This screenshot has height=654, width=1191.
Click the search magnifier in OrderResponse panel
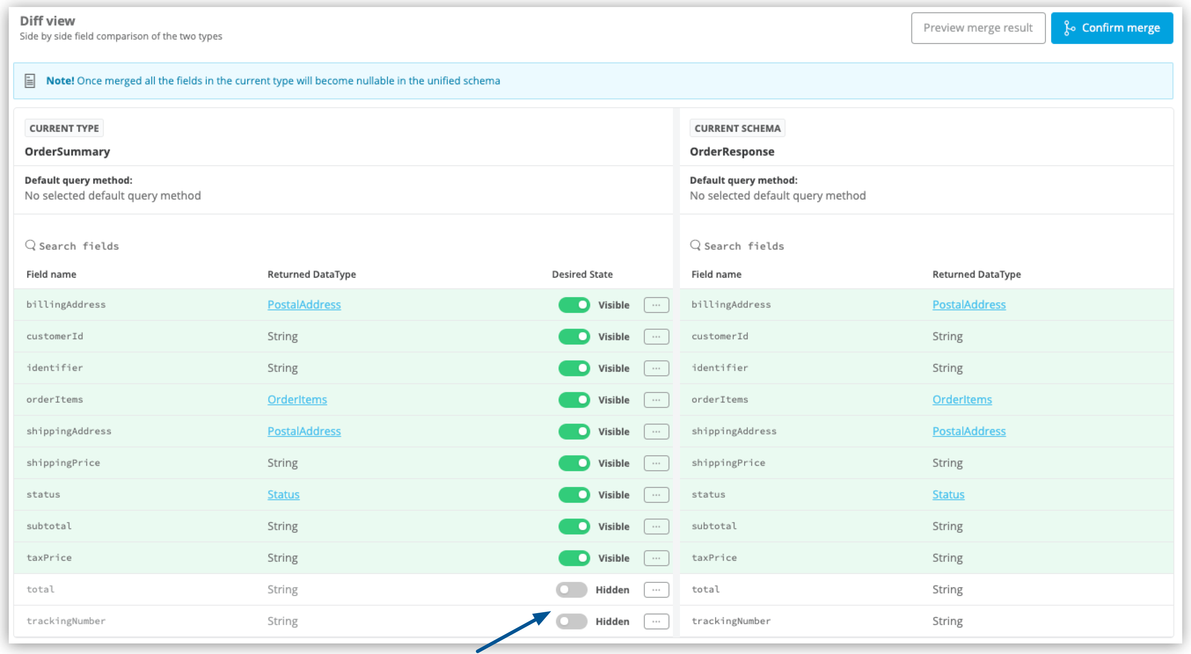(695, 245)
